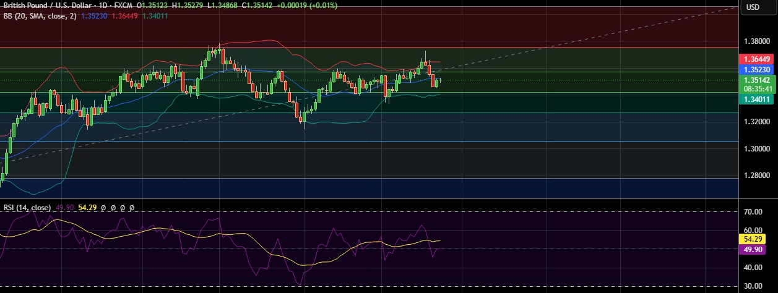
Task: Click the 1.30000 level on price scale
Action: pyautogui.click(x=756, y=149)
